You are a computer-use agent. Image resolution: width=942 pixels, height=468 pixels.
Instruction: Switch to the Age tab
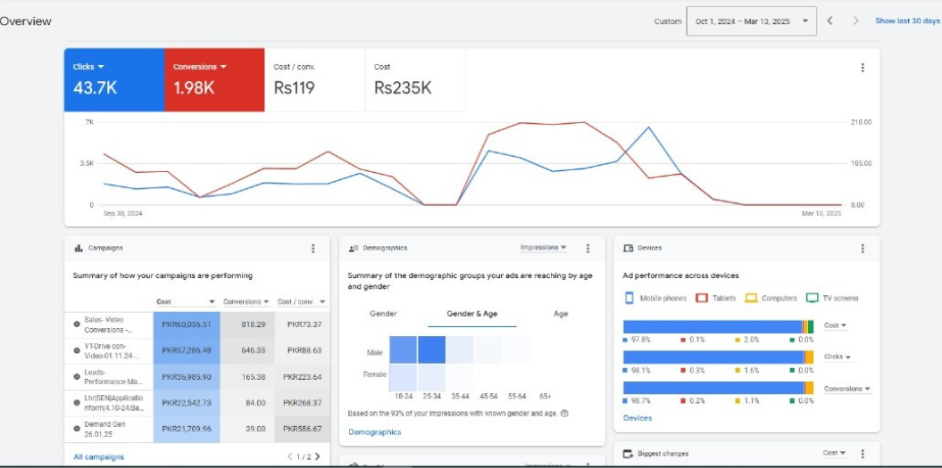pyautogui.click(x=561, y=314)
